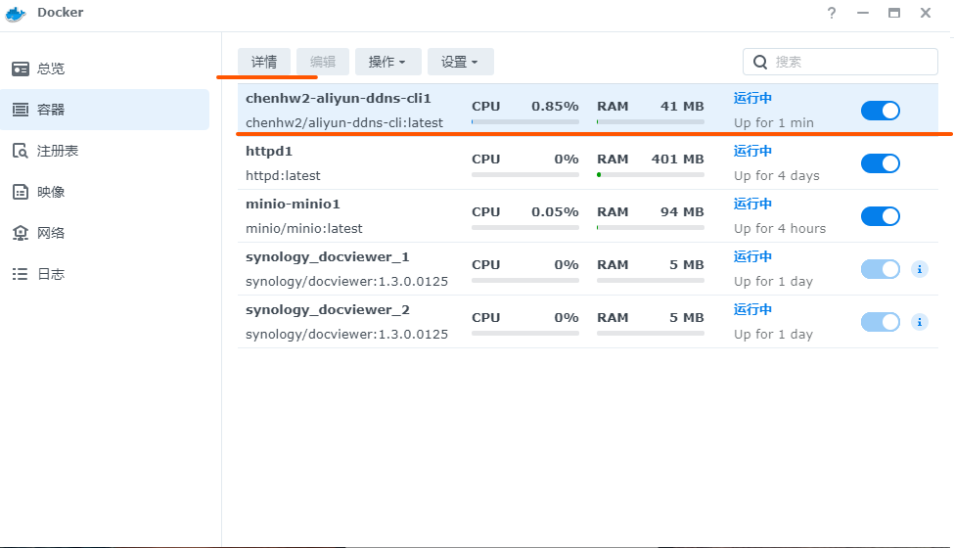954x548 pixels.
Task: Select container name minio-minio1
Action: tap(293, 204)
